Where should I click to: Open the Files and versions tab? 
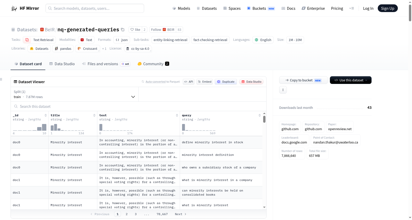[106, 64]
